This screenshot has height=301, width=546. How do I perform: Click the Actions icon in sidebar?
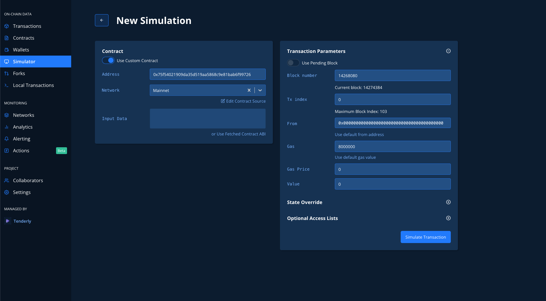pyautogui.click(x=7, y=151)
